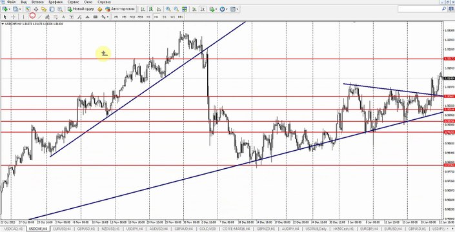Open the Templates icon
455x232 pixels.
tap(233, 9)
